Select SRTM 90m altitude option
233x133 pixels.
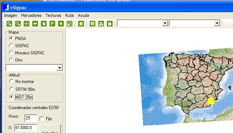pyautogui.click(x=11, y=89)
